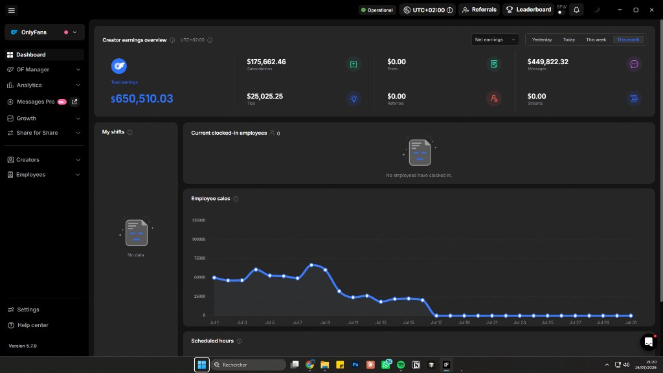Image resolution: width=663 pixels, height=373 pixels.
Task: Open Spotify from the taskbar
Action: 401,365
